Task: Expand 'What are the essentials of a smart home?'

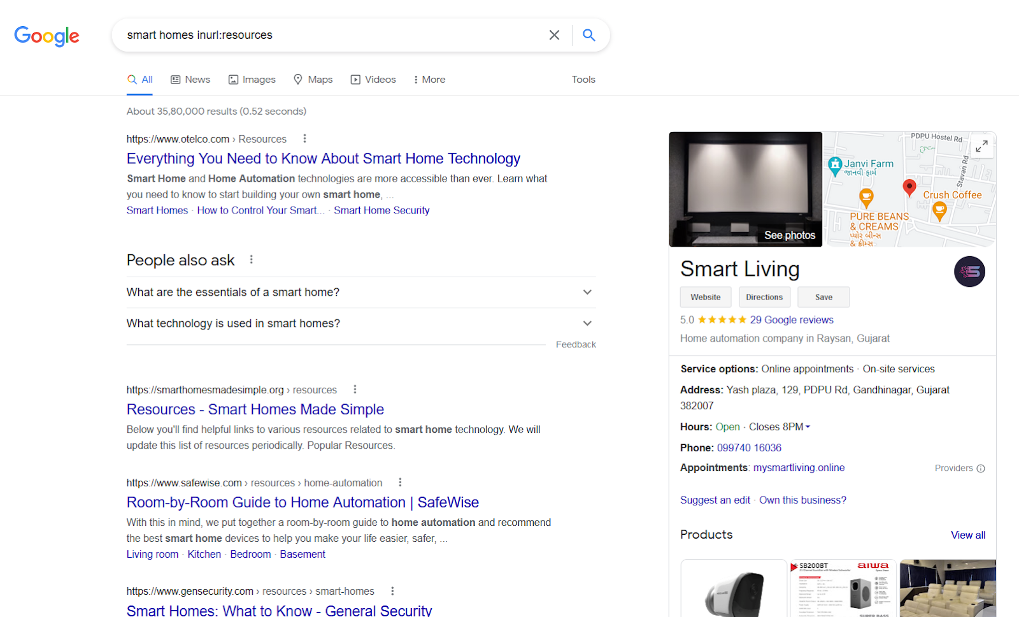Action: click(x=361, y=292)
